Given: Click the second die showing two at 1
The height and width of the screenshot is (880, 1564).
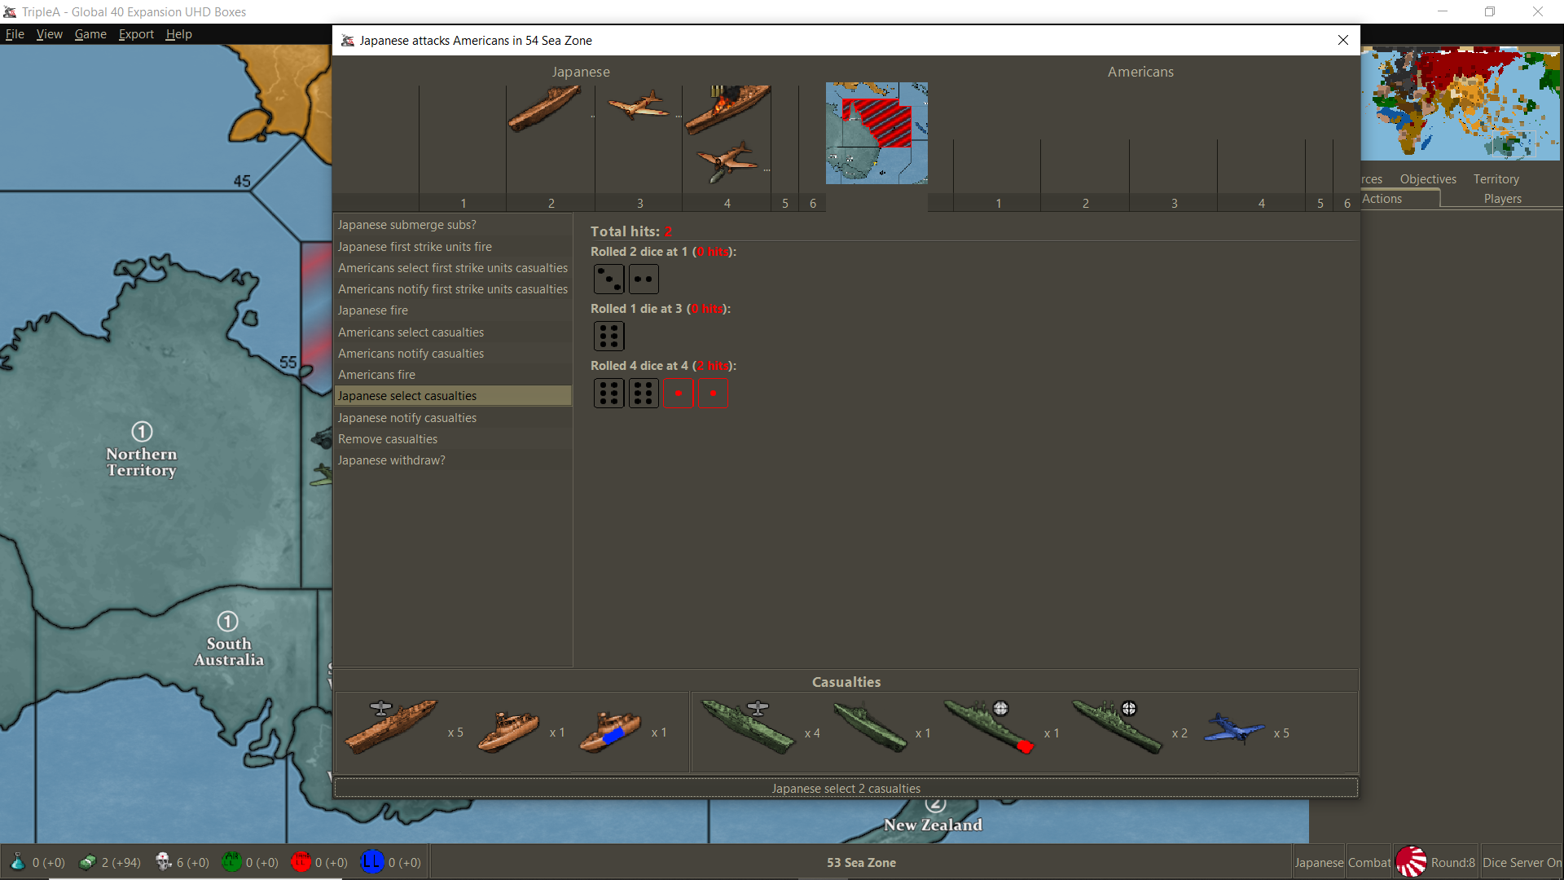Looking at the screenshot, I should [x=644, y=279].
